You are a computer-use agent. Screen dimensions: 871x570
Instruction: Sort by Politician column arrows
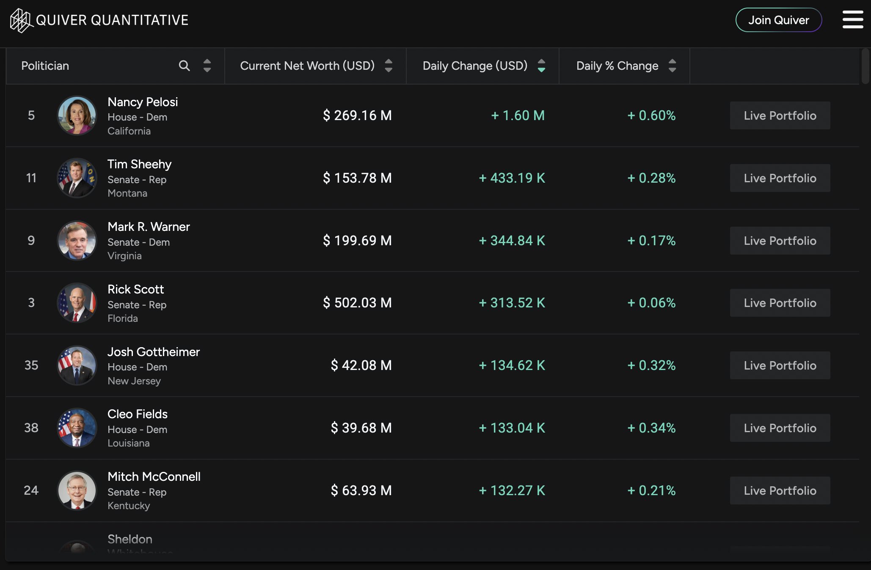tap(207, 66)
